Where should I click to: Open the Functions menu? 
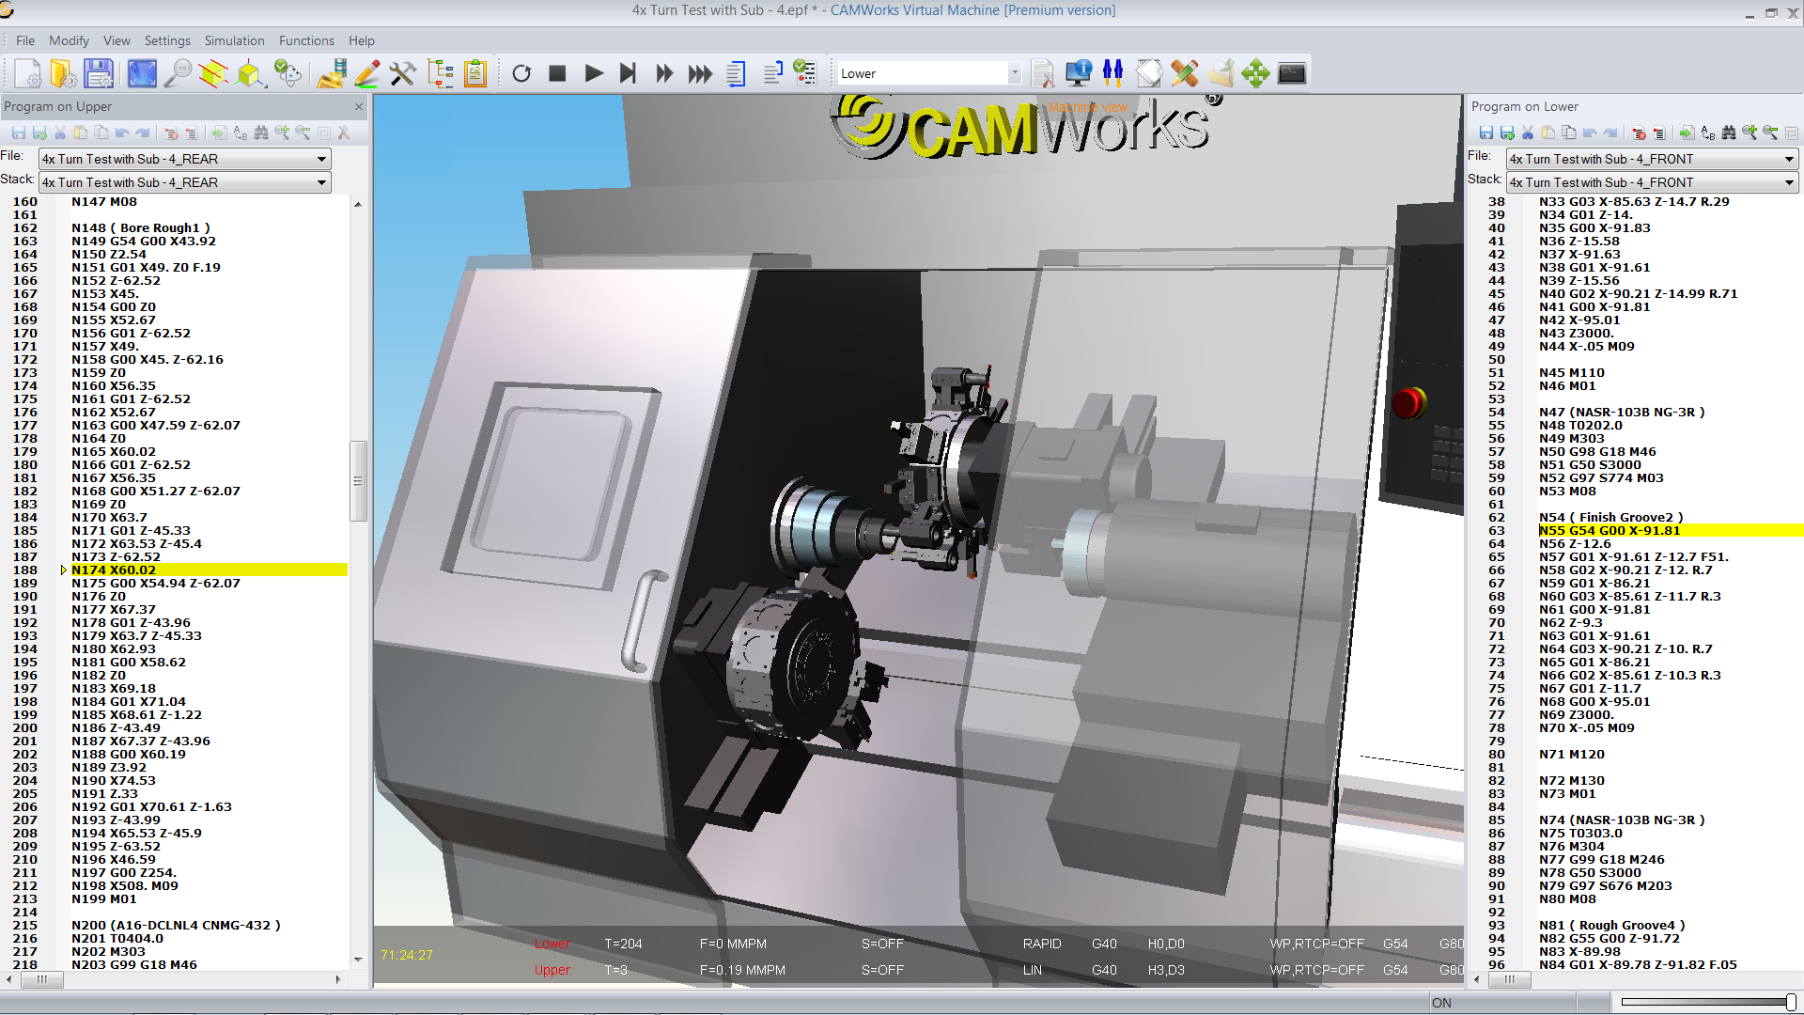tap(306, 40)
